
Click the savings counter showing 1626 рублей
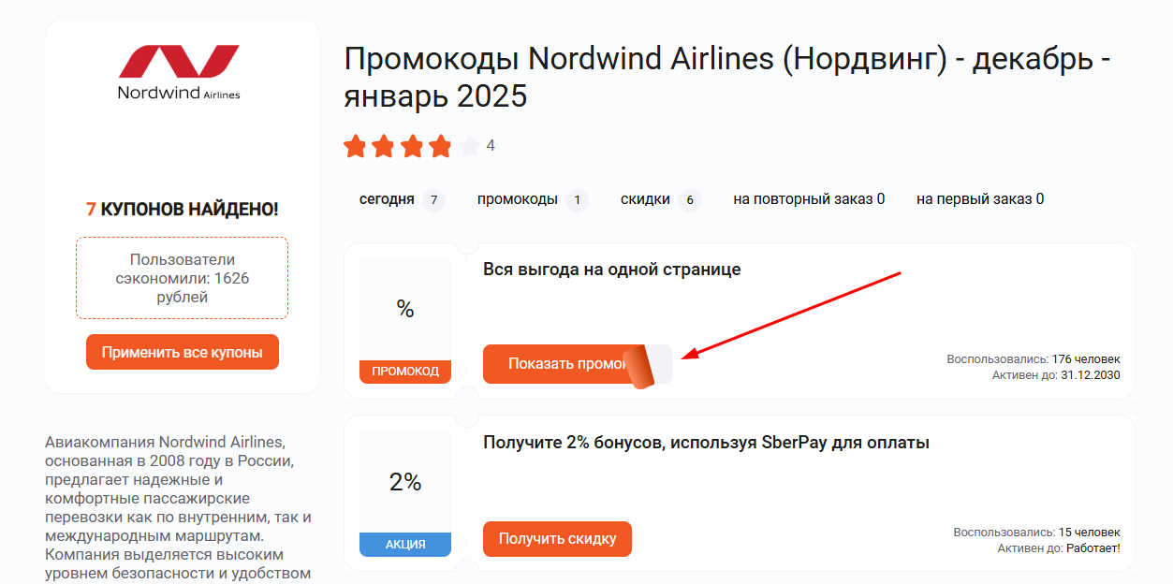click(181, 278)
